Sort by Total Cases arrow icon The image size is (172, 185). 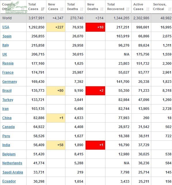(43, 9)
